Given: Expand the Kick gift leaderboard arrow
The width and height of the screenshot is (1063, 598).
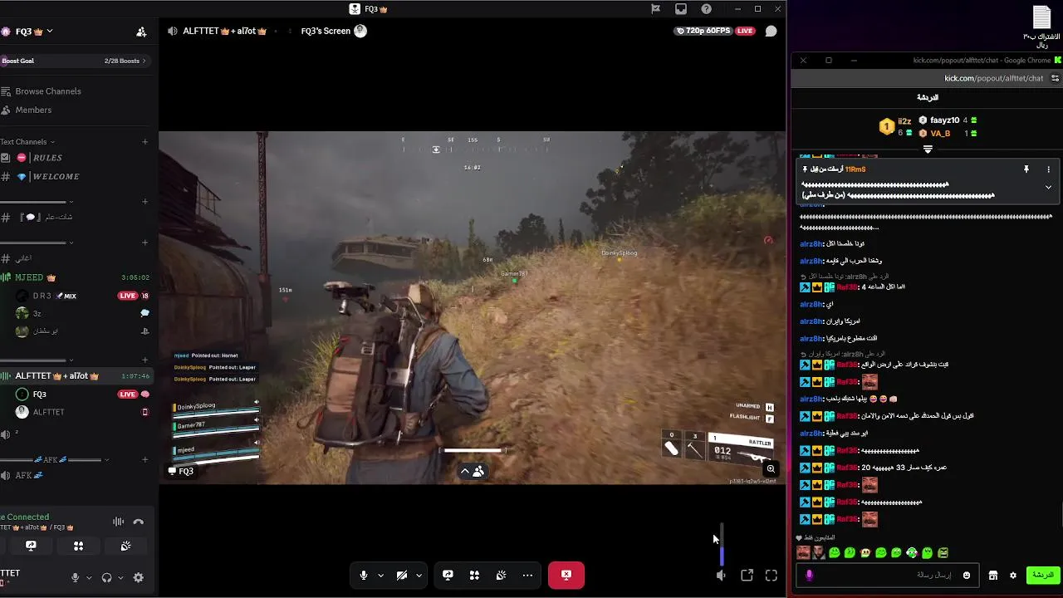Looking at the screenshot, I should point(928,149).
